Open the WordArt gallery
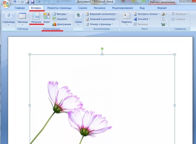 pyautogui.click(x=142, y=19)
